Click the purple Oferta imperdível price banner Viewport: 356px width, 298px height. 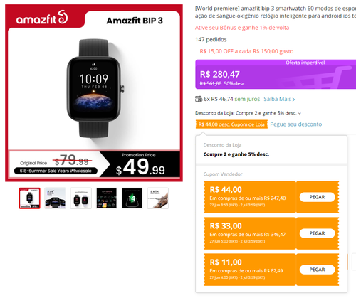(276, 74)
